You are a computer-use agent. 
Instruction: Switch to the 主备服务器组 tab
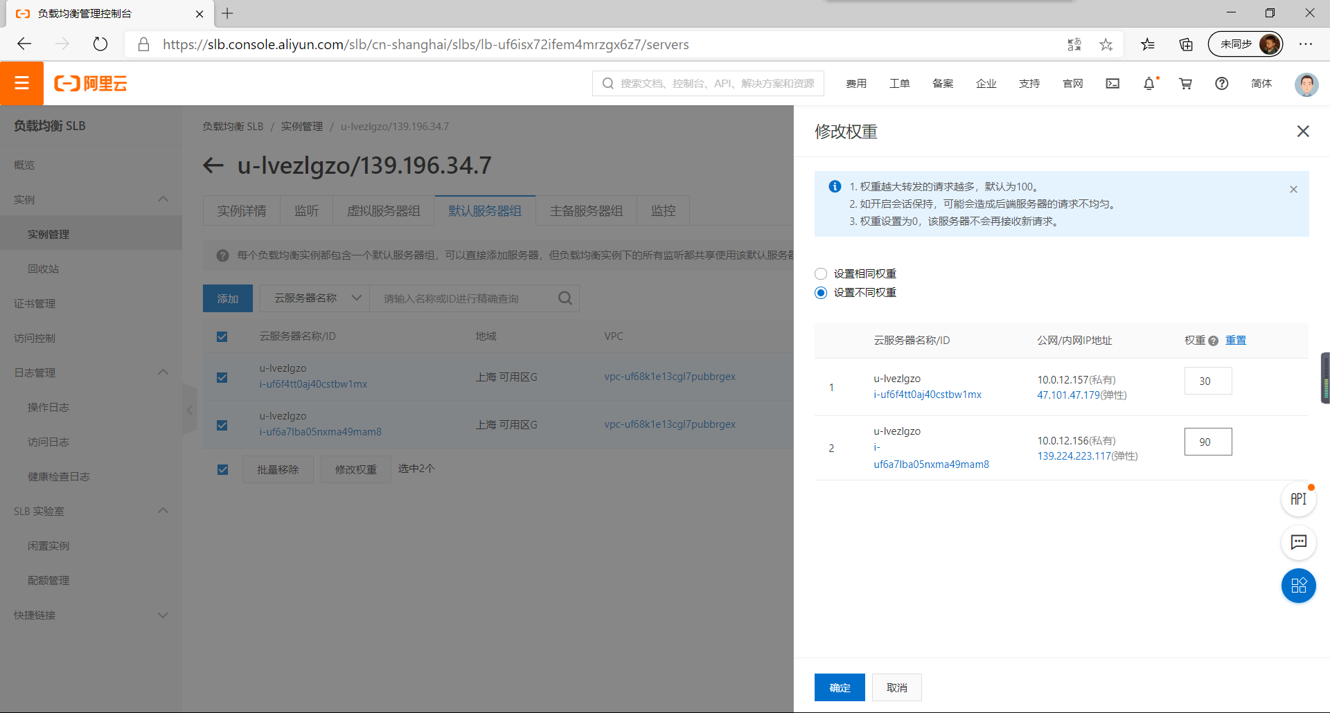(x=586, y=210)
